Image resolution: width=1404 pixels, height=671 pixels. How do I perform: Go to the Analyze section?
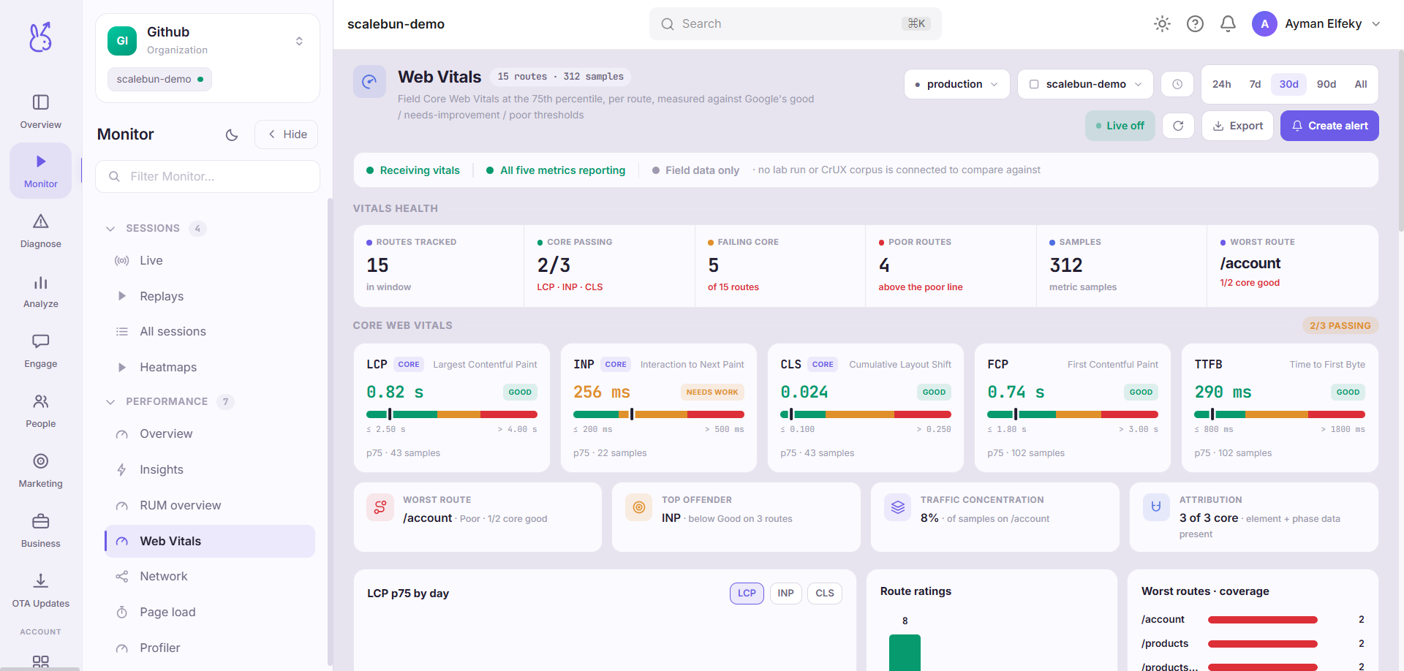(40, 291)
